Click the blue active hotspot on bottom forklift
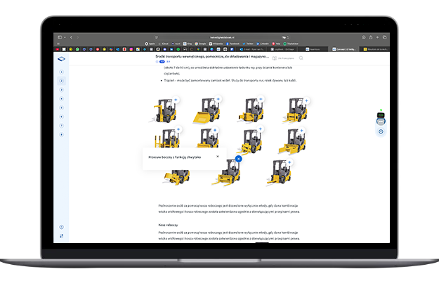Screen dimensions: 439x281 tap(239, 159)
